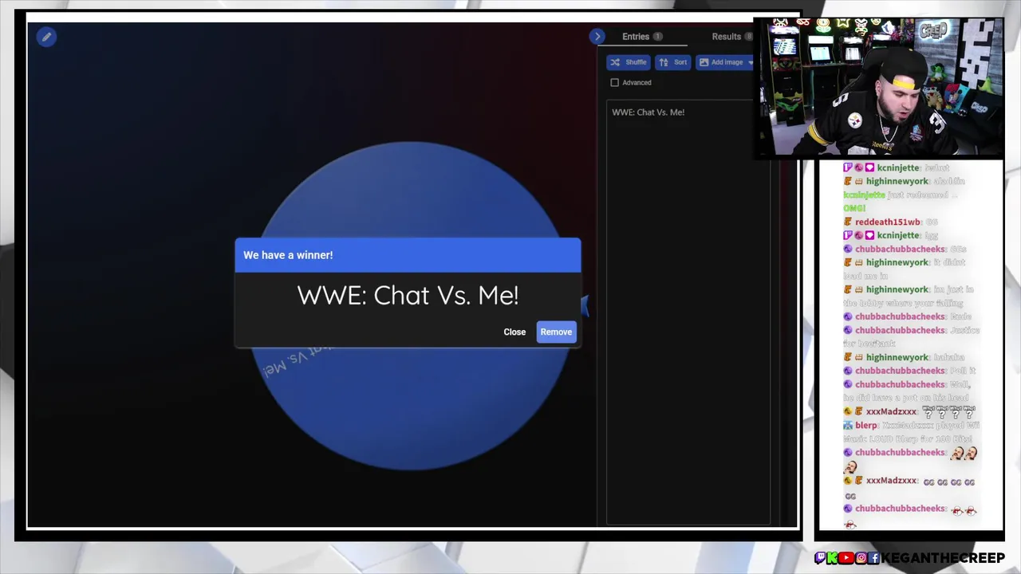Select the large winner name in the dialog
The width and height of the screenshot is (1021, 574).
click(x=408, y=296)
